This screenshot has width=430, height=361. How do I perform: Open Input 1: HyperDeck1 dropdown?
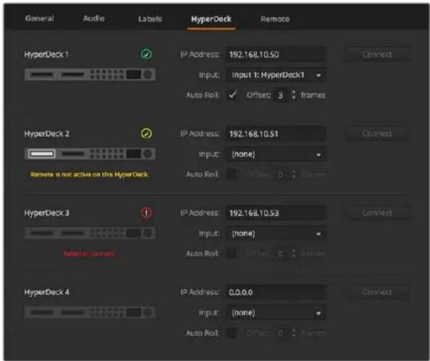click(x=275, y=75)
